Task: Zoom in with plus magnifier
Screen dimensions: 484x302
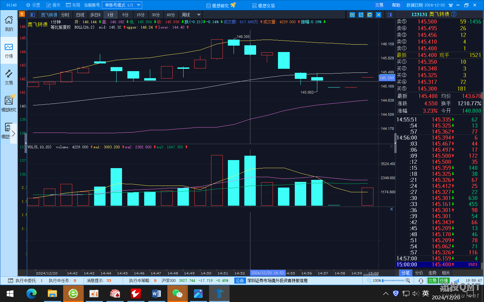Action: point(408,281)
